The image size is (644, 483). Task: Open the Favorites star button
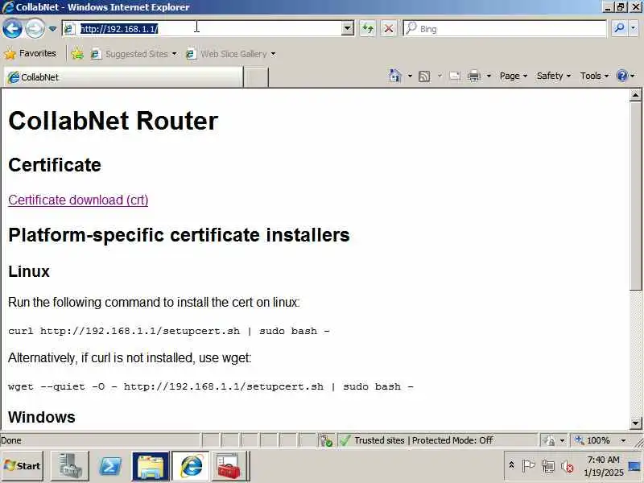click(30, 53)
